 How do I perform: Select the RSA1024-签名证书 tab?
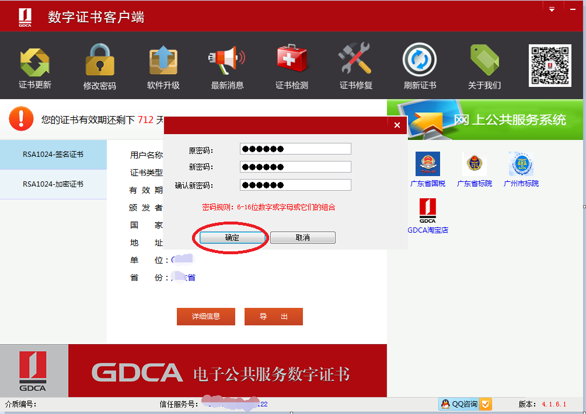(x=53, y=155)
